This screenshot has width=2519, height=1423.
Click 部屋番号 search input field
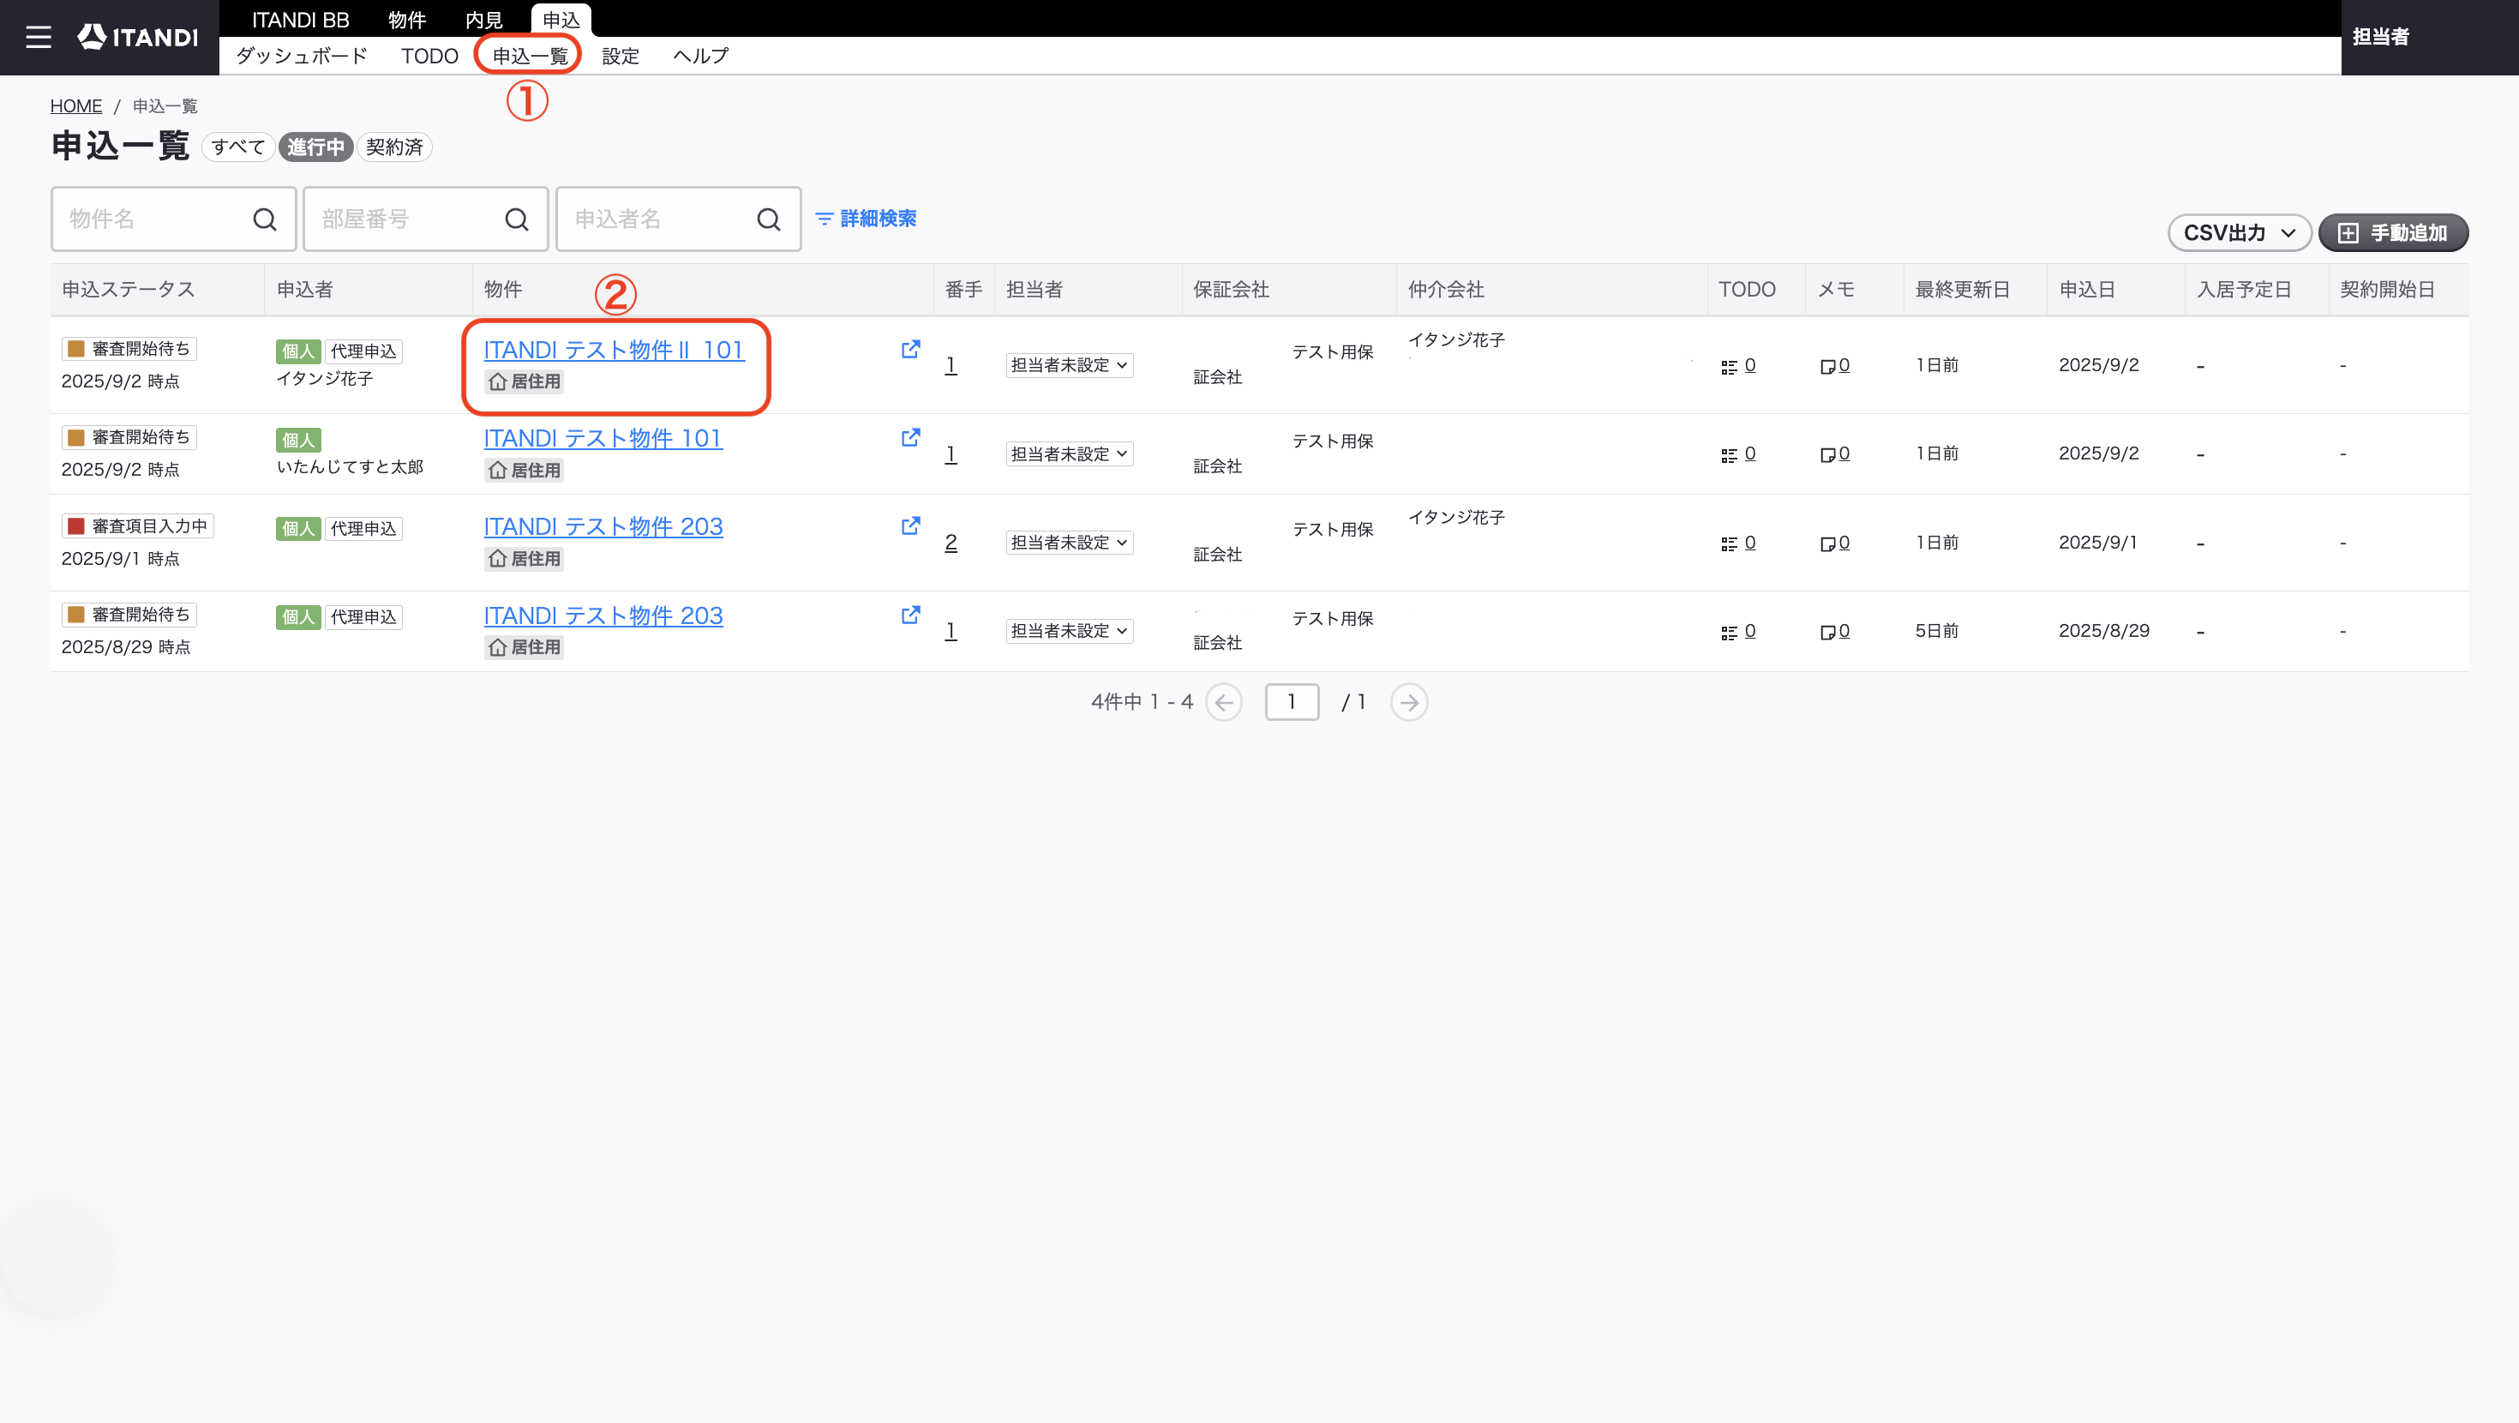(425, 219)
